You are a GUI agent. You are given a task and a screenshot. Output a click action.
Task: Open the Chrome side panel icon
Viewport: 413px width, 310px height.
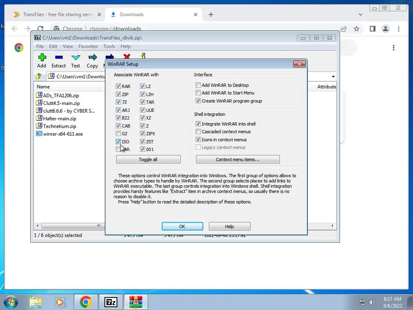(x=372, y=29)
